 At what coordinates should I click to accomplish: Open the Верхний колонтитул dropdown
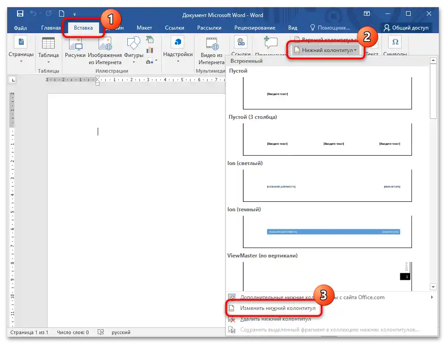[x=325, y=39]
